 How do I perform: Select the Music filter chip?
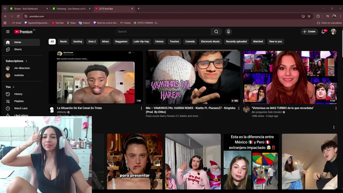pos(64,42)
